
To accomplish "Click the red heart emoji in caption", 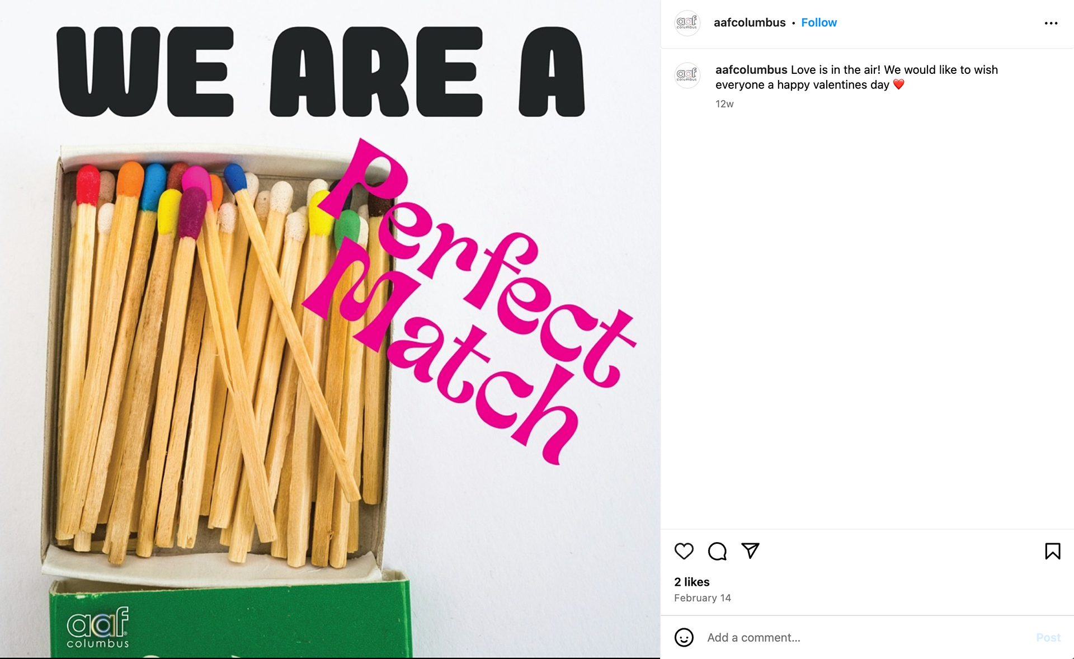I will coord(899,84).
